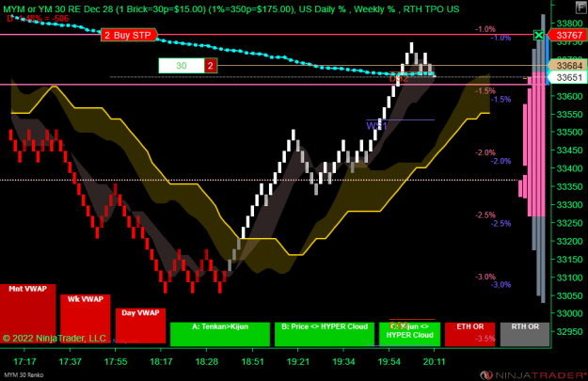Click the pink -3.5% daily level label
Image resolution: width=588 pixels, height=381 pixels.
pos(485,339)
